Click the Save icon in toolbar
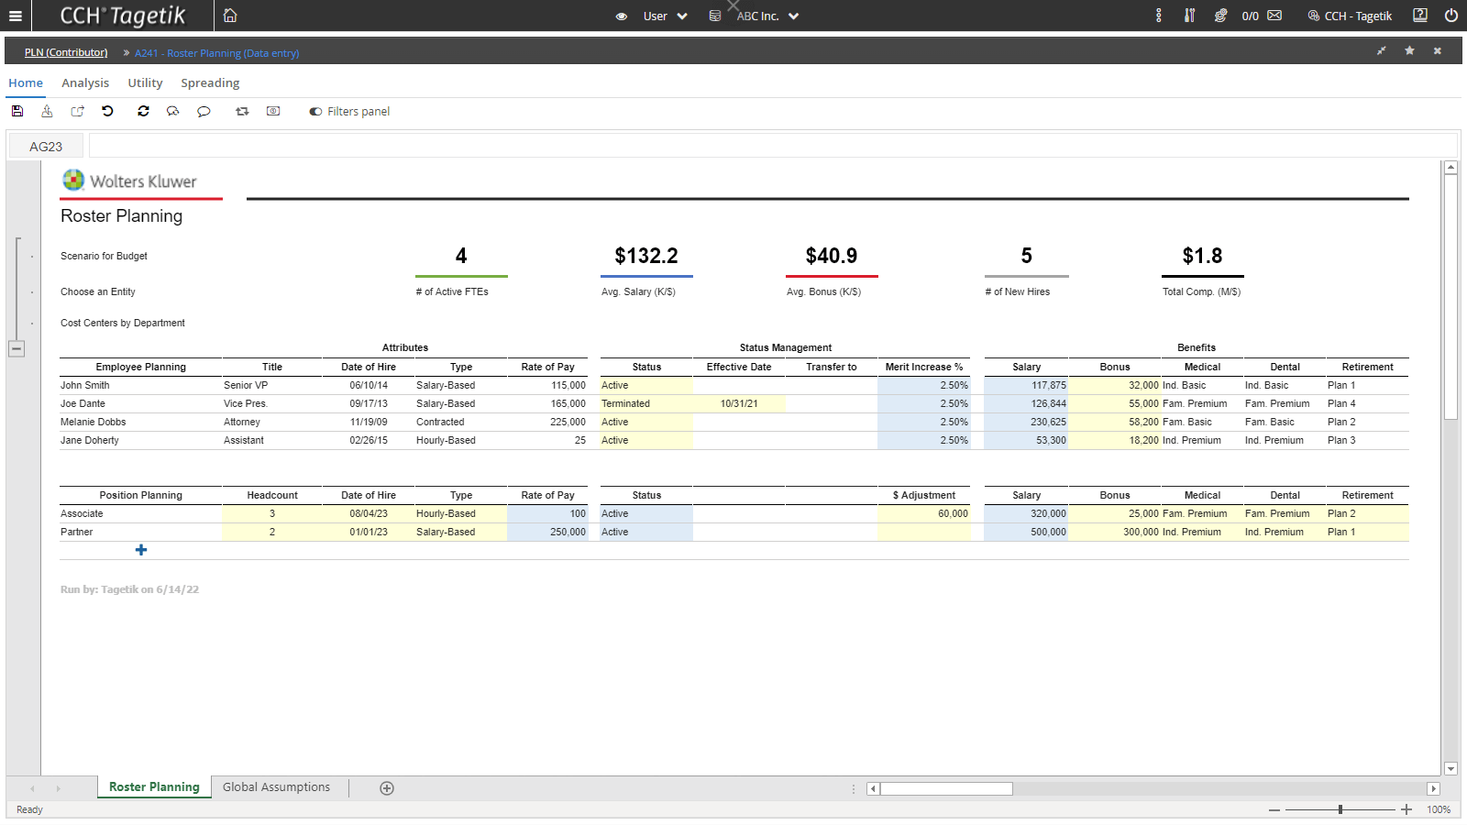 pyautogui.click(x=17, y=111)
